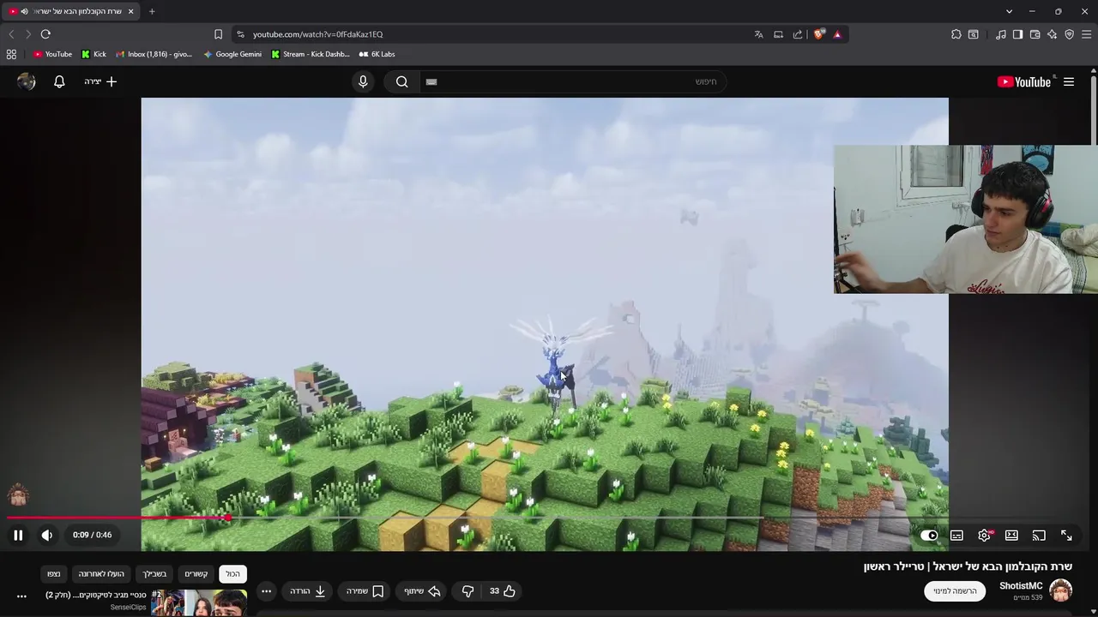
Task: Open Stream - Kick Dashboard bookmark
Action: [310, 54]
